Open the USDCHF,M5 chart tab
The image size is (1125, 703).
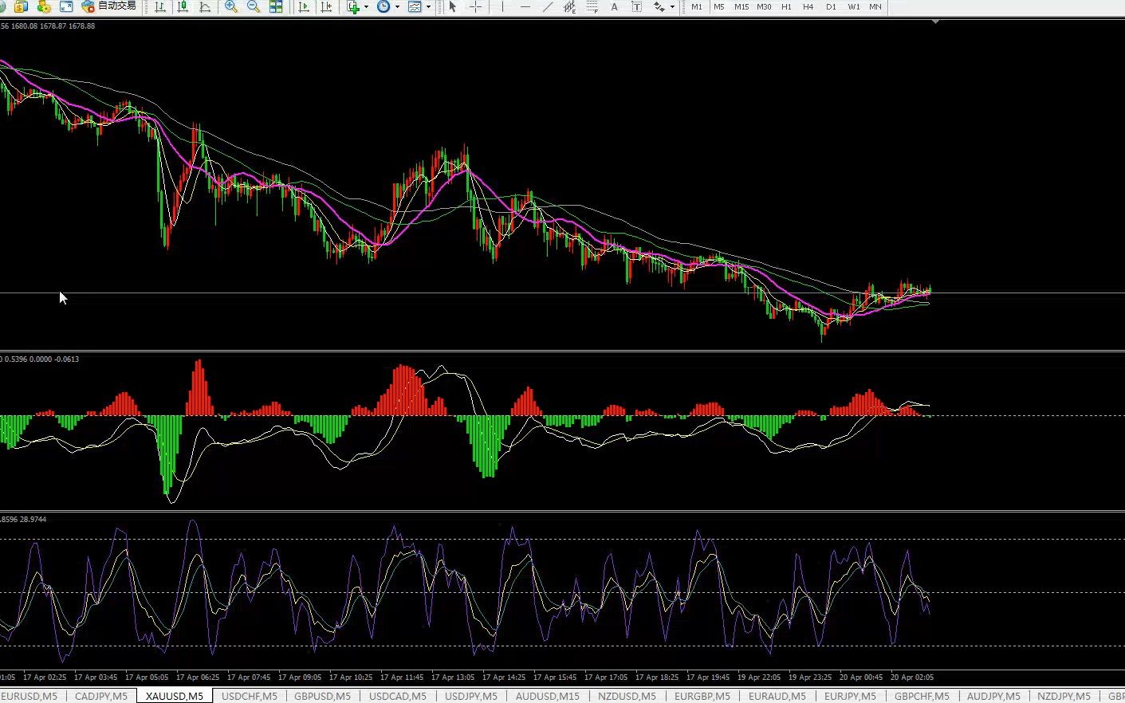(x=250, y=696)
